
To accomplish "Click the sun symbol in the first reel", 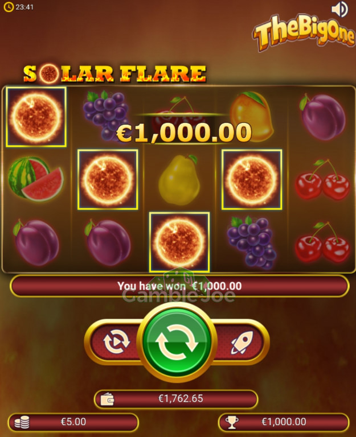I will pyautogui.click(x=36, y=117).
